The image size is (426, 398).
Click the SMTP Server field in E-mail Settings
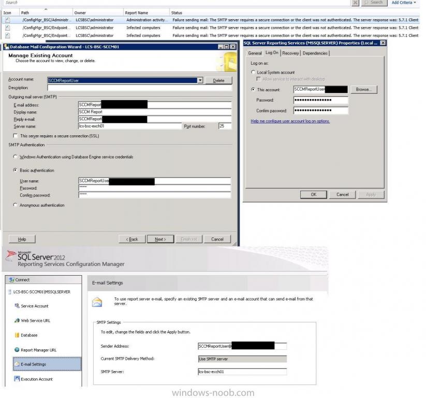click(x=242, y=372)
